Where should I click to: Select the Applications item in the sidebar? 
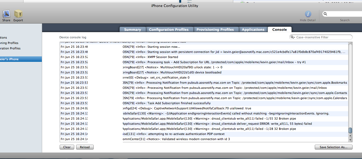[21, 38]
